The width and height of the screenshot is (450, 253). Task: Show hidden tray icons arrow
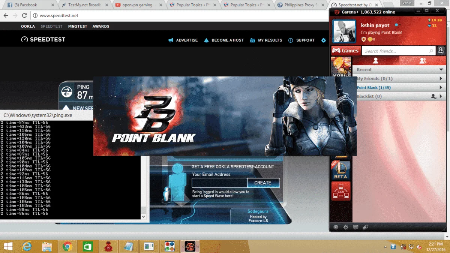pyautogui.click(x=385, y=247)
